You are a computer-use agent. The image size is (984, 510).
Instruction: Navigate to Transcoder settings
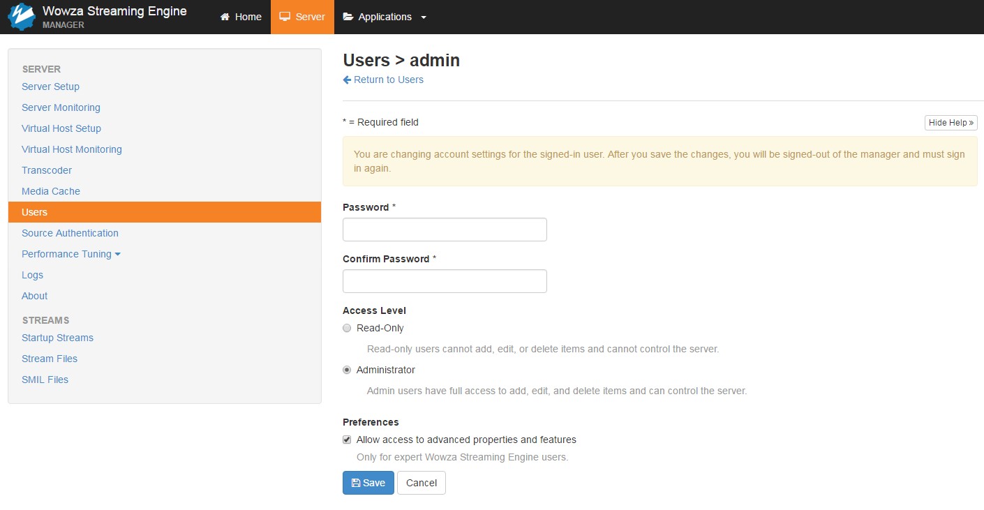point(47,170)
